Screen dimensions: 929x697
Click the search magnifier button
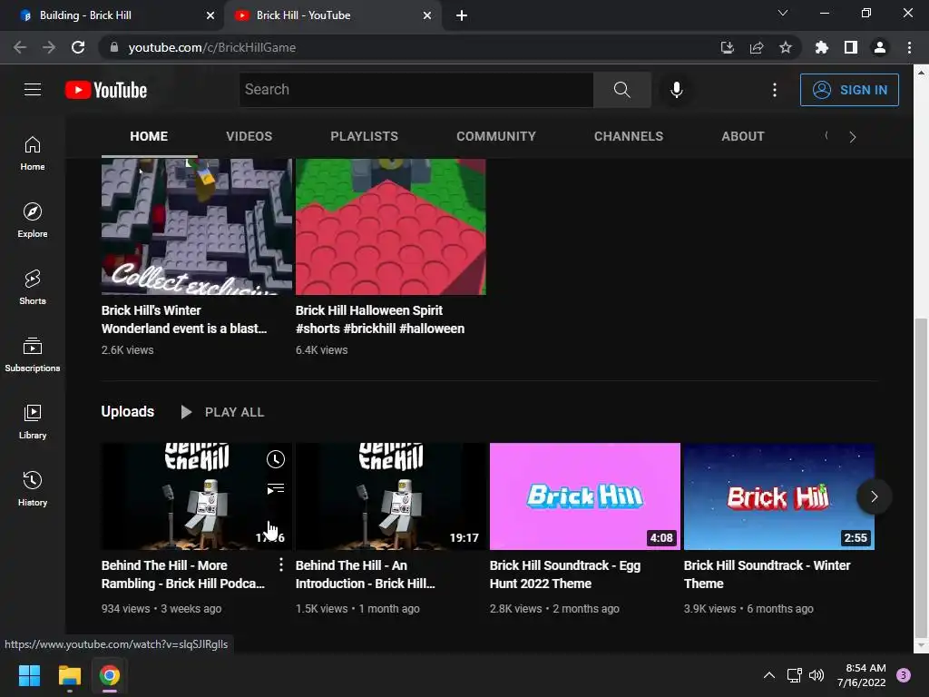pos(622,90)
